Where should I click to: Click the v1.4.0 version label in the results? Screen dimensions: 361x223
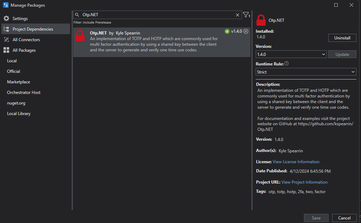[x=236, y=31]
